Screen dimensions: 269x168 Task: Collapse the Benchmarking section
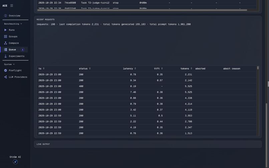pyautogui.click(x=13, y=24)
